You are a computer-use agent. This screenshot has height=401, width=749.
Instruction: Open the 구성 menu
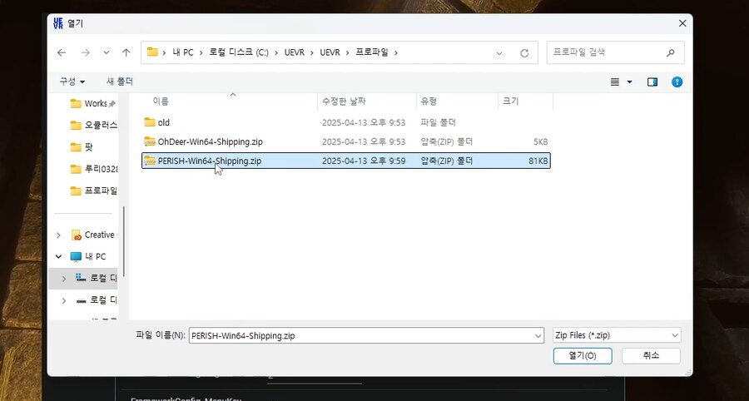coord(72,82)
